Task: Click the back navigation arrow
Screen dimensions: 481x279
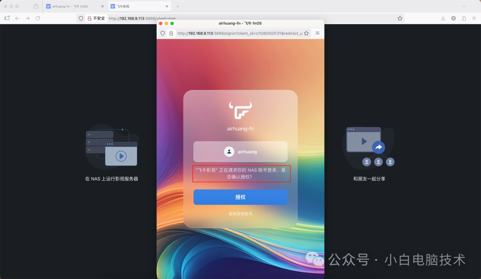Action: pyautogui.click(x=16, y=18)
